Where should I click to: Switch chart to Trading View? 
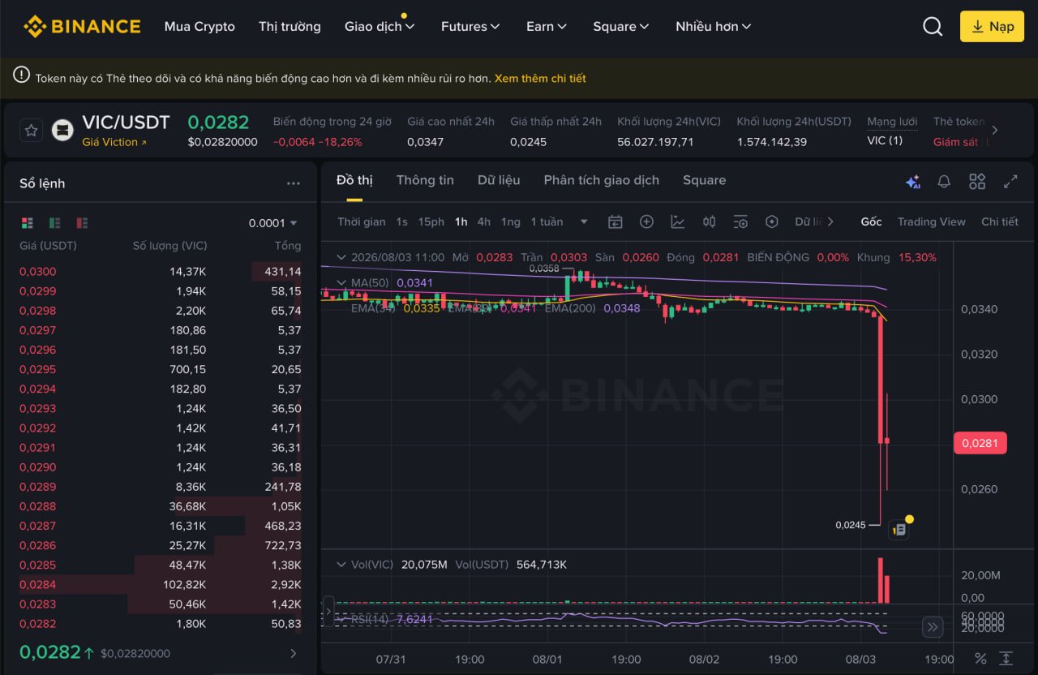(931, 221)
